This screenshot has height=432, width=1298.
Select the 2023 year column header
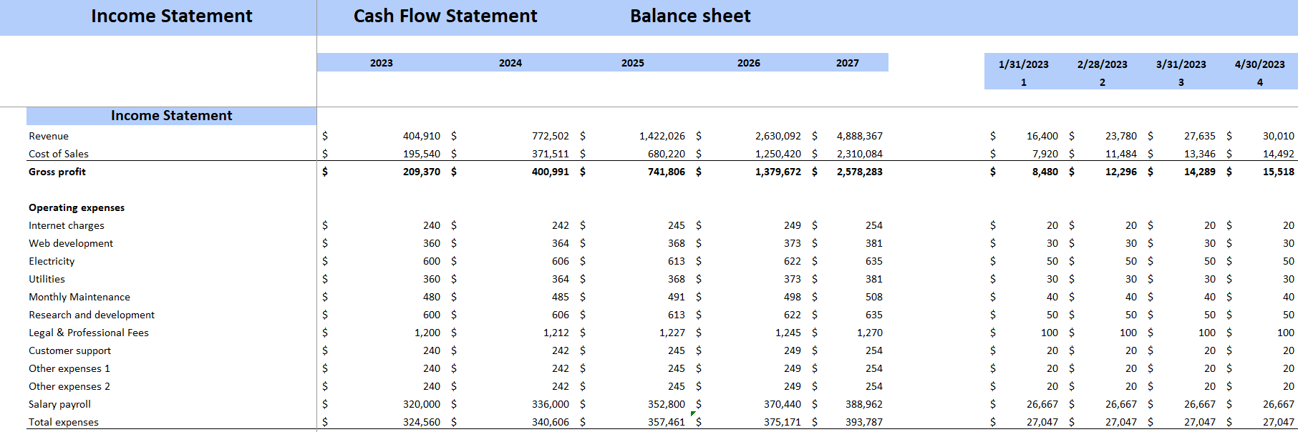point(382,63)
